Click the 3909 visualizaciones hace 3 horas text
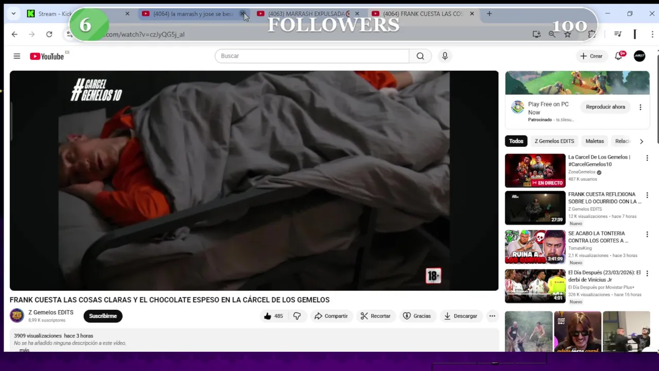The height and width of the screenshot is (371, 659). pos(54,336)
